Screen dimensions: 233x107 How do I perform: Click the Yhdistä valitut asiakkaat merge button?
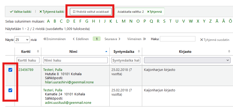tap(91, 12)
